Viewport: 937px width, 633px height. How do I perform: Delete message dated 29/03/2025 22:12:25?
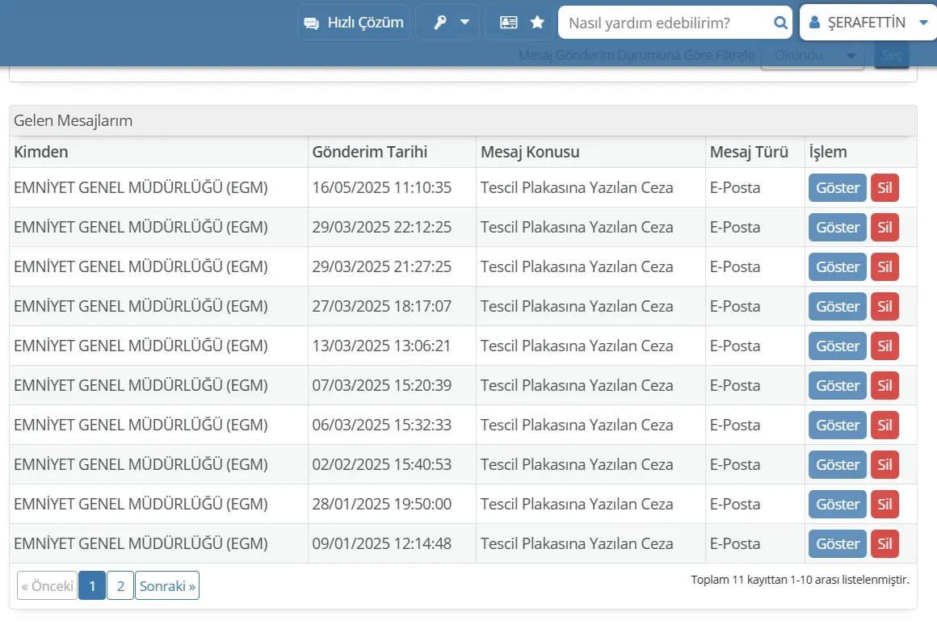884,227
